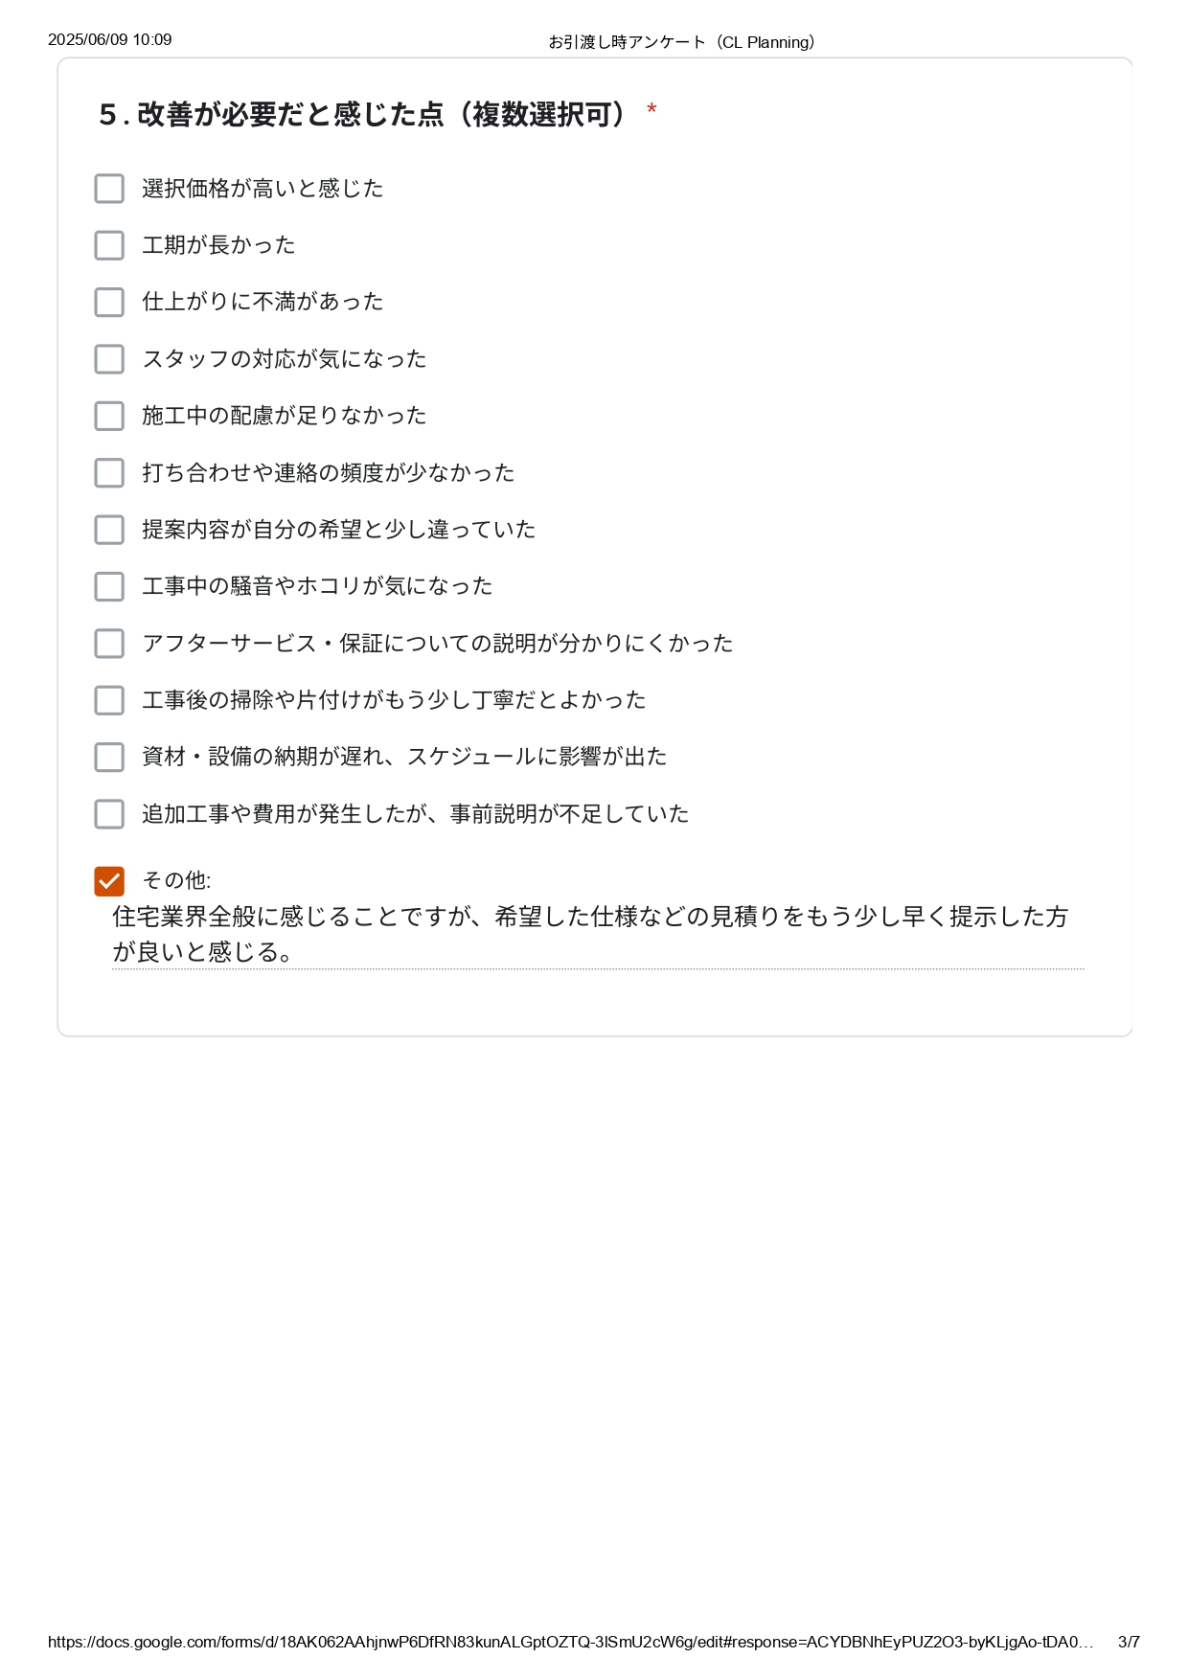Click the red required asterisk by question 5
Viewport: 1188px width, 1680px height.
tap(651, 110)
